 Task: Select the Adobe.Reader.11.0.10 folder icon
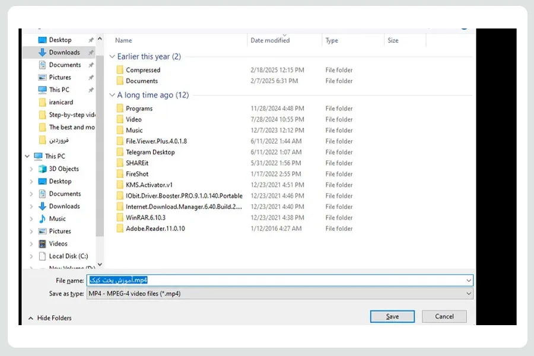tap(120, 228)
